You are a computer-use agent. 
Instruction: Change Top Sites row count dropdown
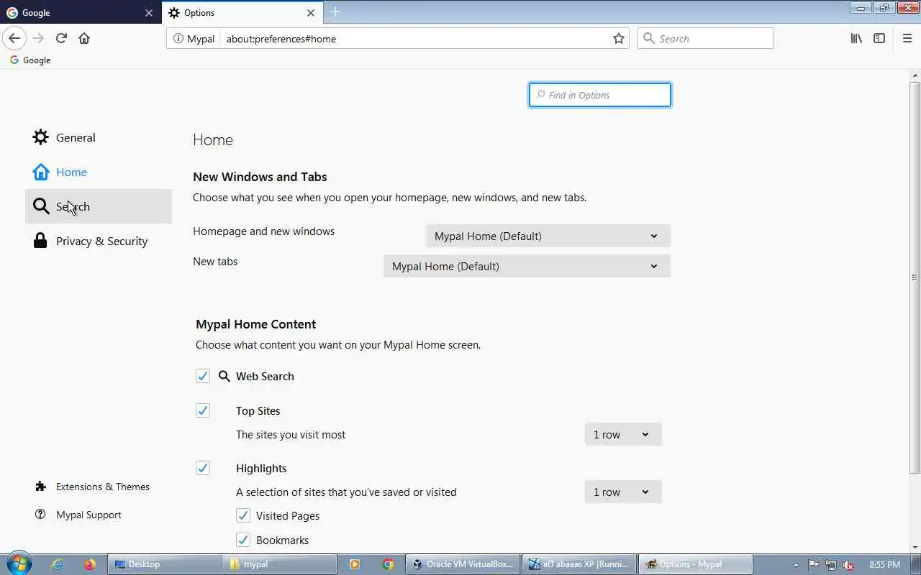pos(623,434)
